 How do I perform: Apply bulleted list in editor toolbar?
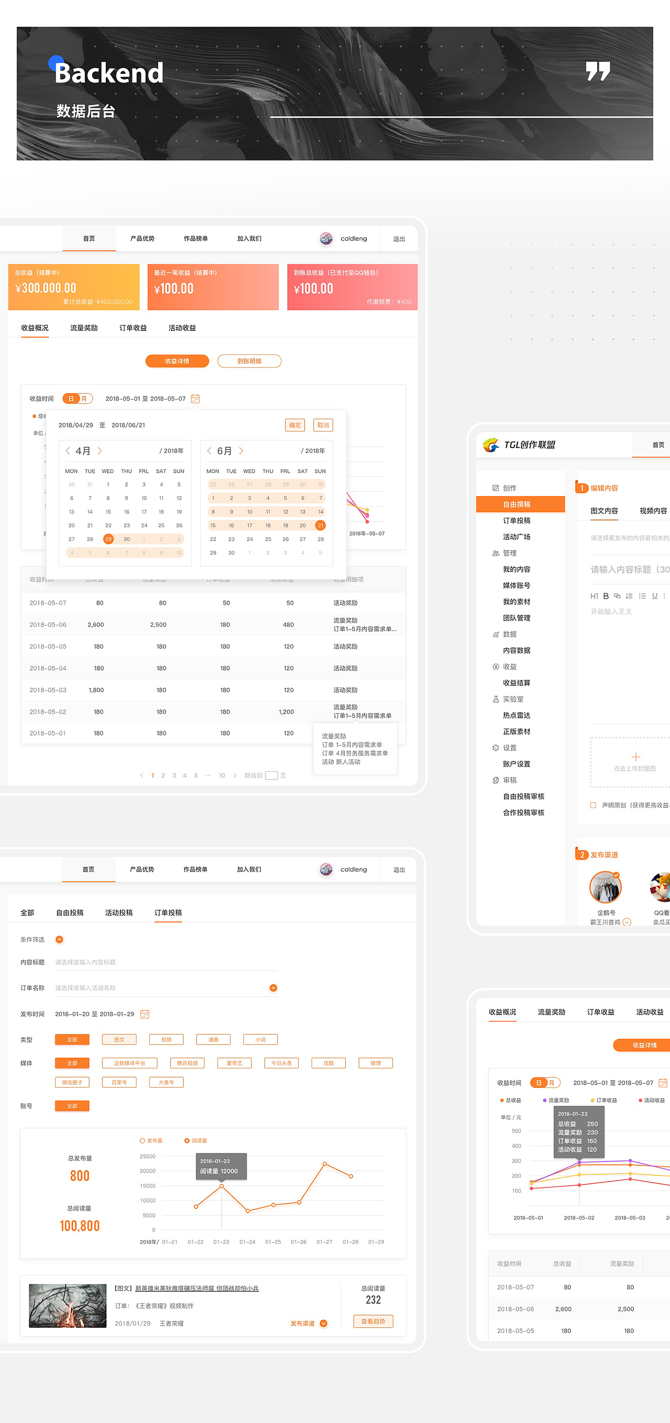click(642, 596)
